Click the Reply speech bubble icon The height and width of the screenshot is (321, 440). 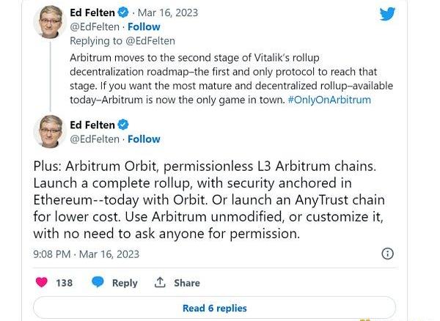click(x=98, y=283)
